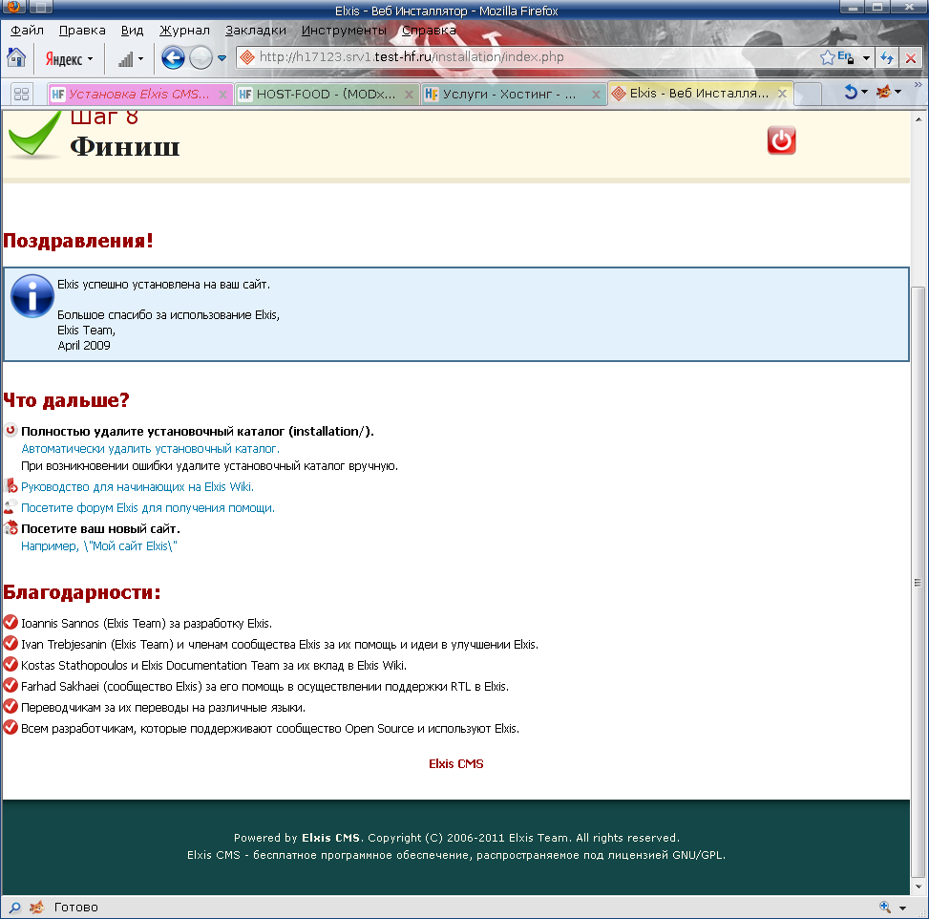Open the Яндекс search button dropdown

90,58
